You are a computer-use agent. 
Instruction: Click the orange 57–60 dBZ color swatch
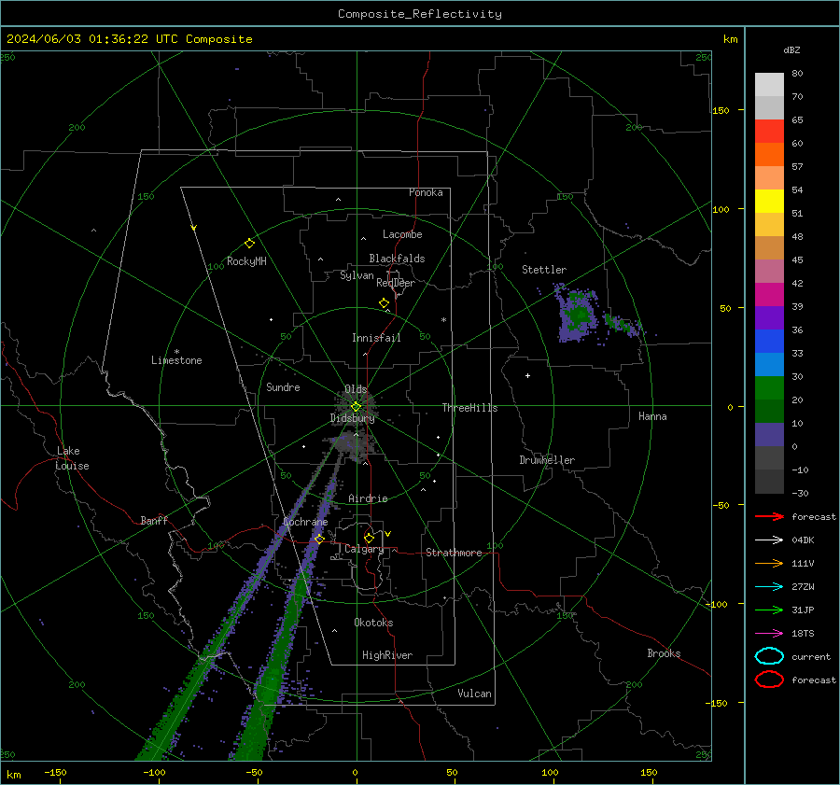click(x=769, y=155)
